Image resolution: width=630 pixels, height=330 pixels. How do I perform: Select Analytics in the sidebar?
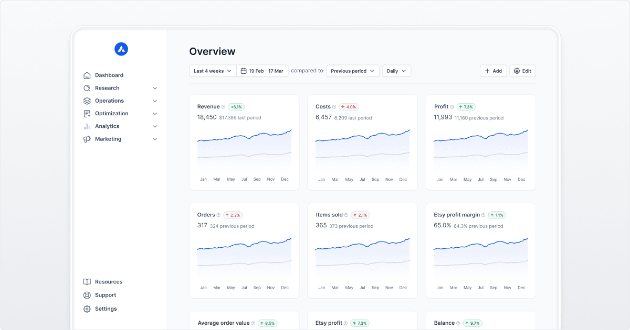(x=107, y=126)
